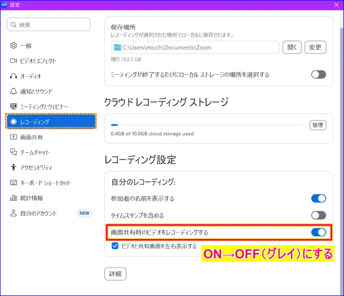The width and height of the screenshot is (344, 296).
Task: Go to チームチャット settings
Action: click(x=51, y=152)
